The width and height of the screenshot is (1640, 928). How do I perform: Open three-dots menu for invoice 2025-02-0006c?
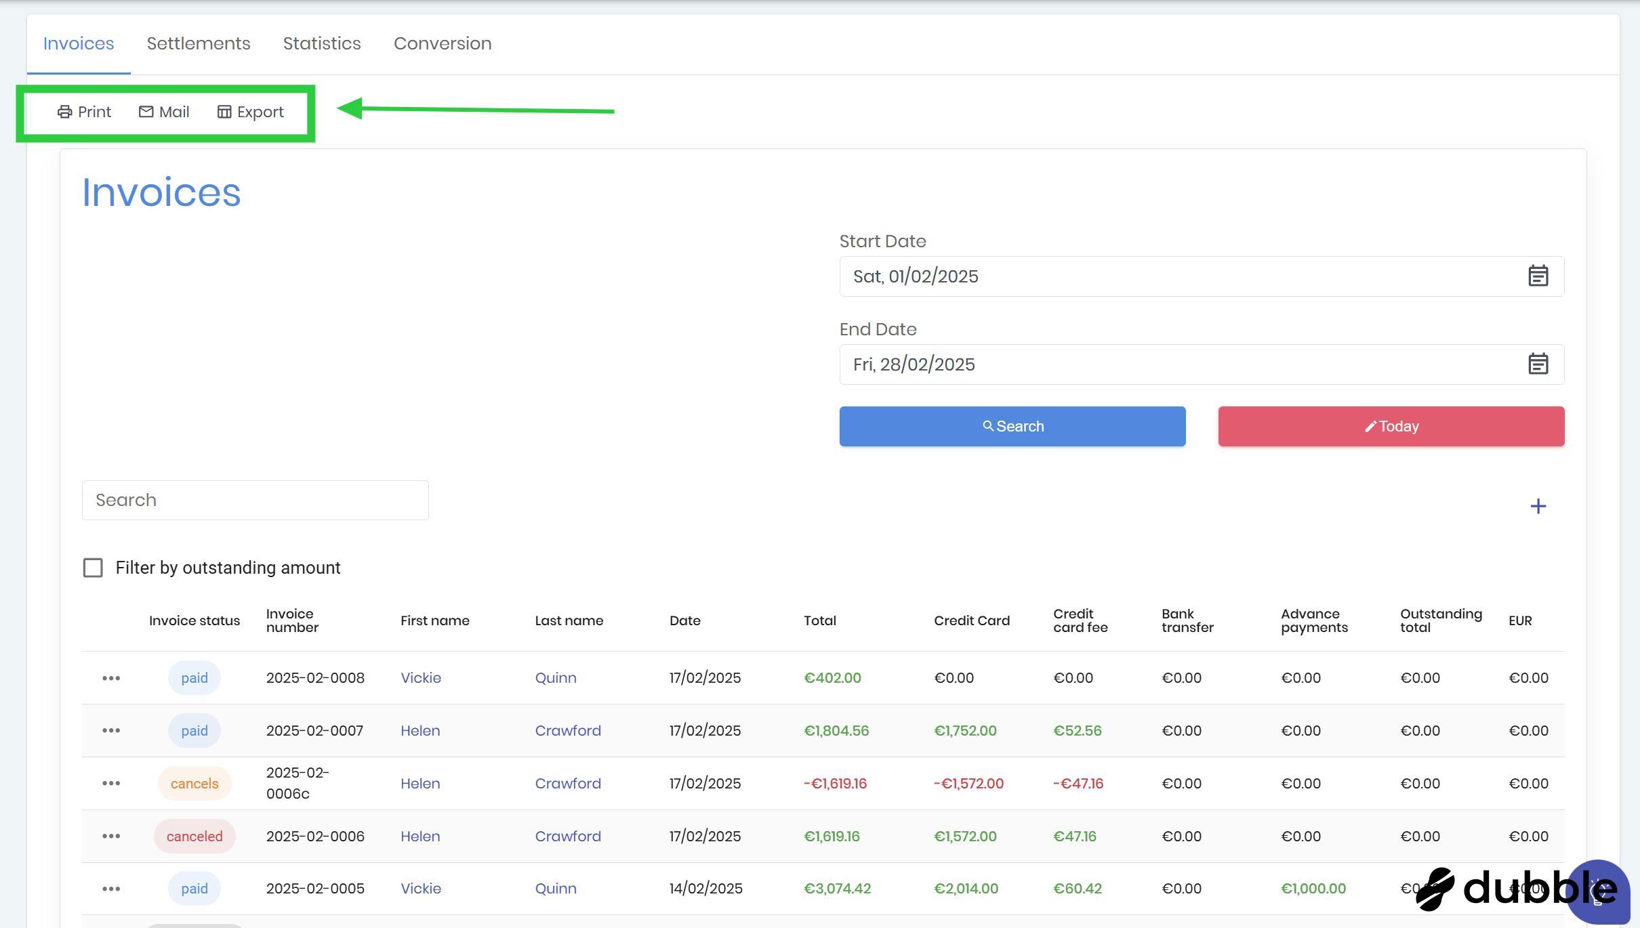pyautogui.click(x=111, y=784)
